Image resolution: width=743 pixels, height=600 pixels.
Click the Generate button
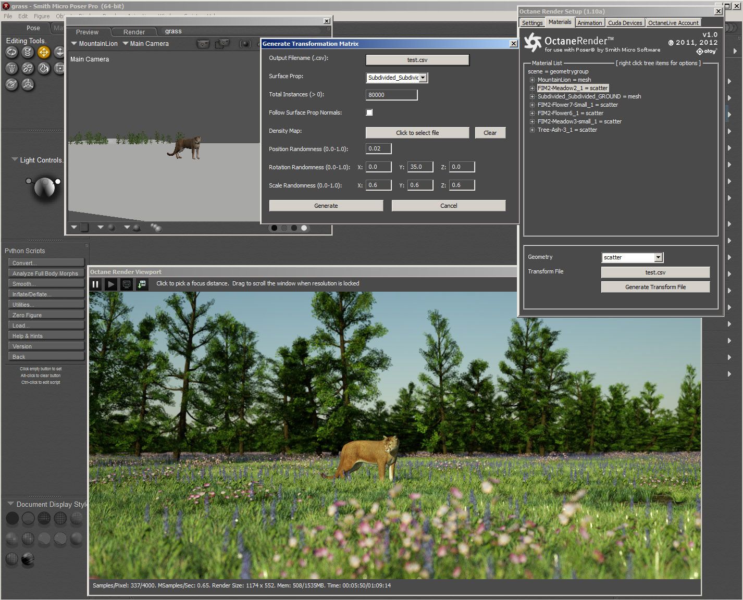[x=326, y=206]
